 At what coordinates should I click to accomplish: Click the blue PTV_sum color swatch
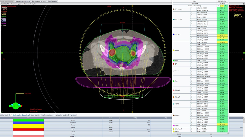28,123
